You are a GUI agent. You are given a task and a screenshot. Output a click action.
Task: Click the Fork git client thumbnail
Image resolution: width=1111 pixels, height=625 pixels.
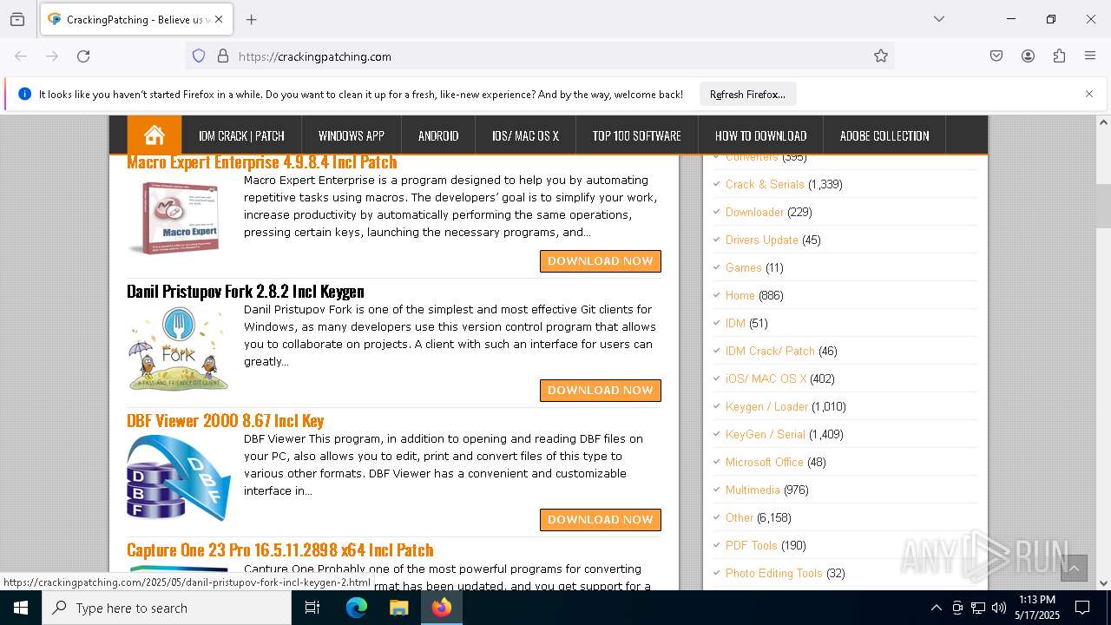pos(179,348)
